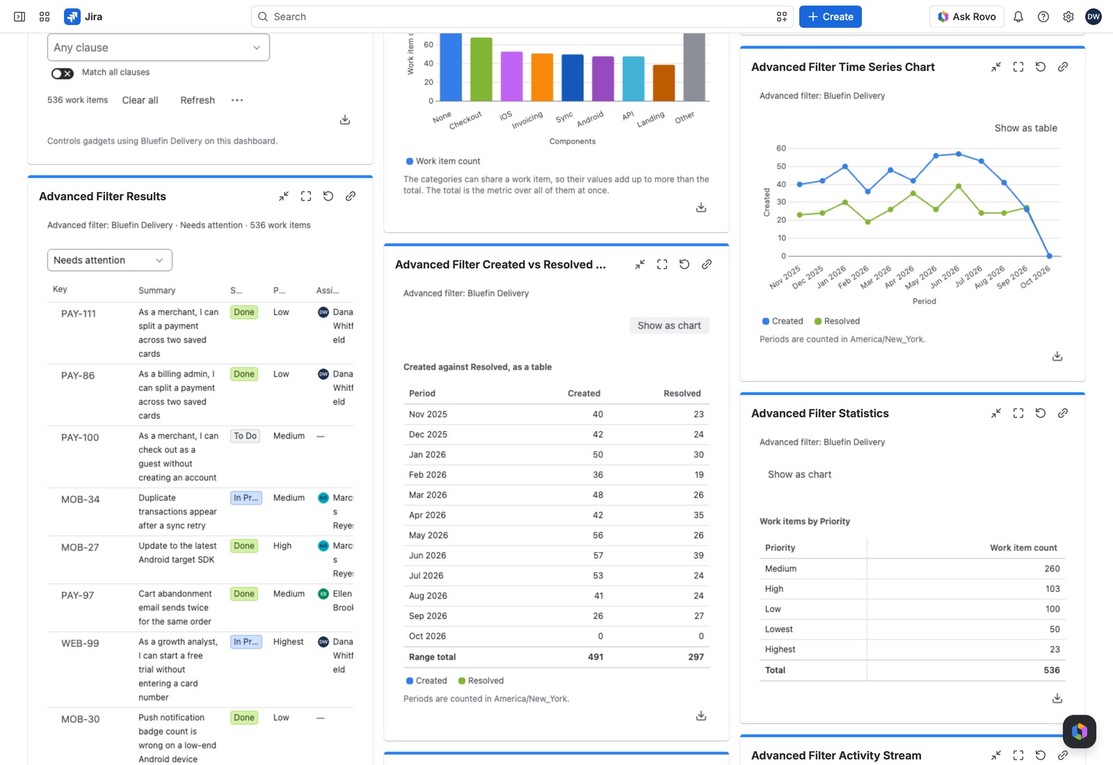
Task: Click the Key column header
Action: [x=60, y=289]
